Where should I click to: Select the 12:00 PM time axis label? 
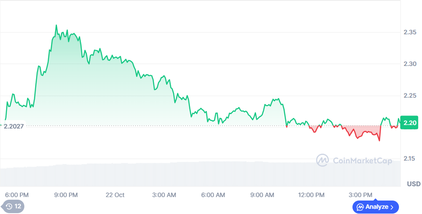point(312,195)
